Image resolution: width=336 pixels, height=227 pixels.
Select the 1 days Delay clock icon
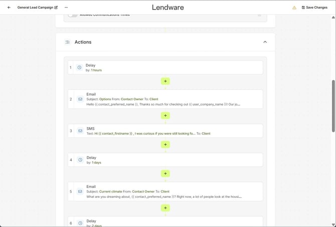tap(80, 160)
